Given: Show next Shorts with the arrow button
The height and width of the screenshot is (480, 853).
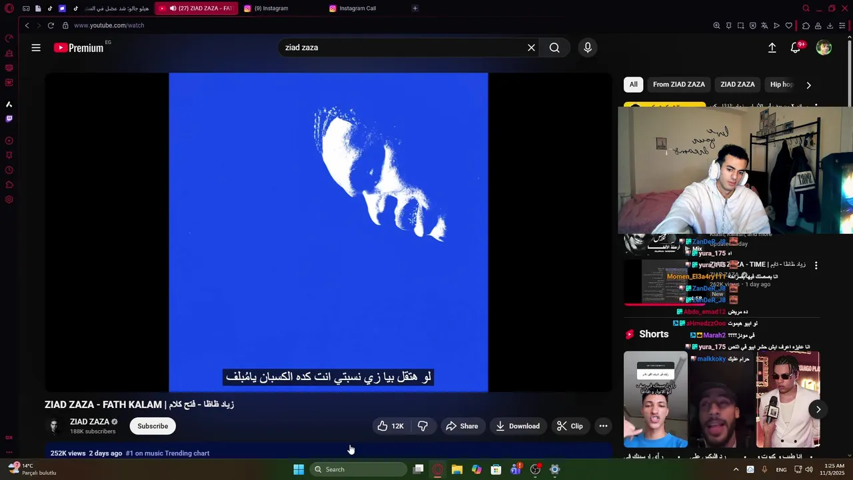Looking at the screenshot, I should point(818,409).
